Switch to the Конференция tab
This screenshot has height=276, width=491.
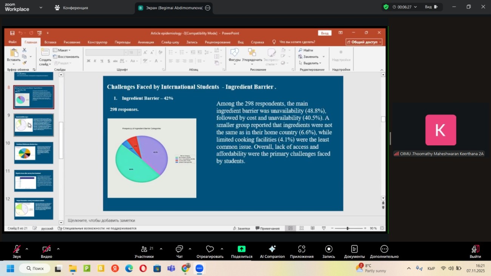(x=71, y=8)
